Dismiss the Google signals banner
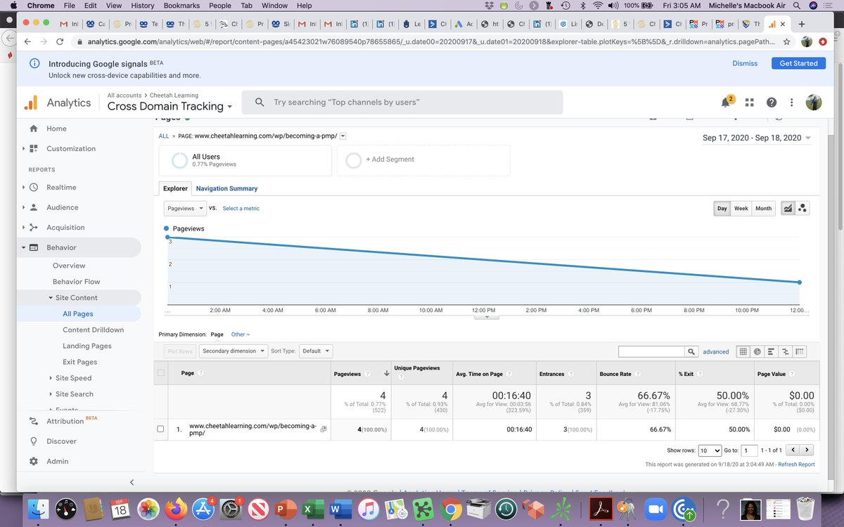The width and height of the screenshot is (844, 527). coord(745,63)
